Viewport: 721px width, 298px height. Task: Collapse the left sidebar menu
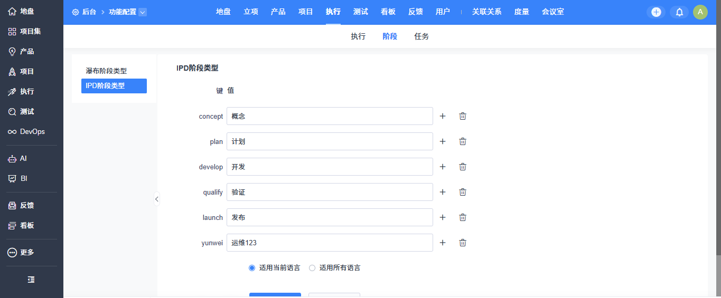click(31, 280)
